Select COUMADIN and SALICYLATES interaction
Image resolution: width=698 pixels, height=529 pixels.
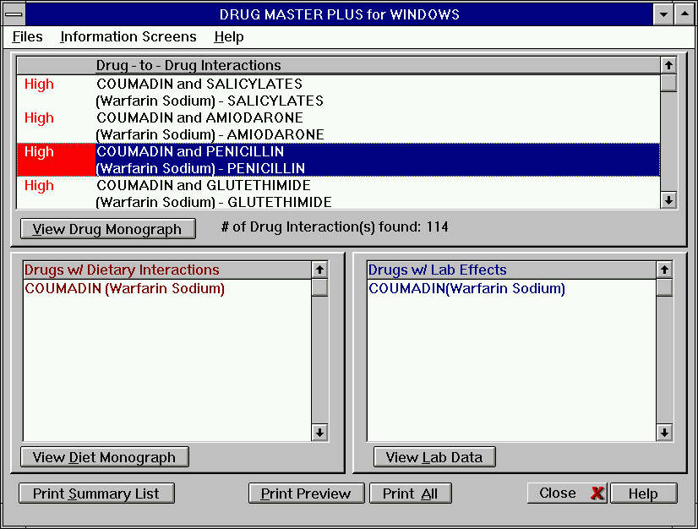pyautogui.click(x=199, y=84)
